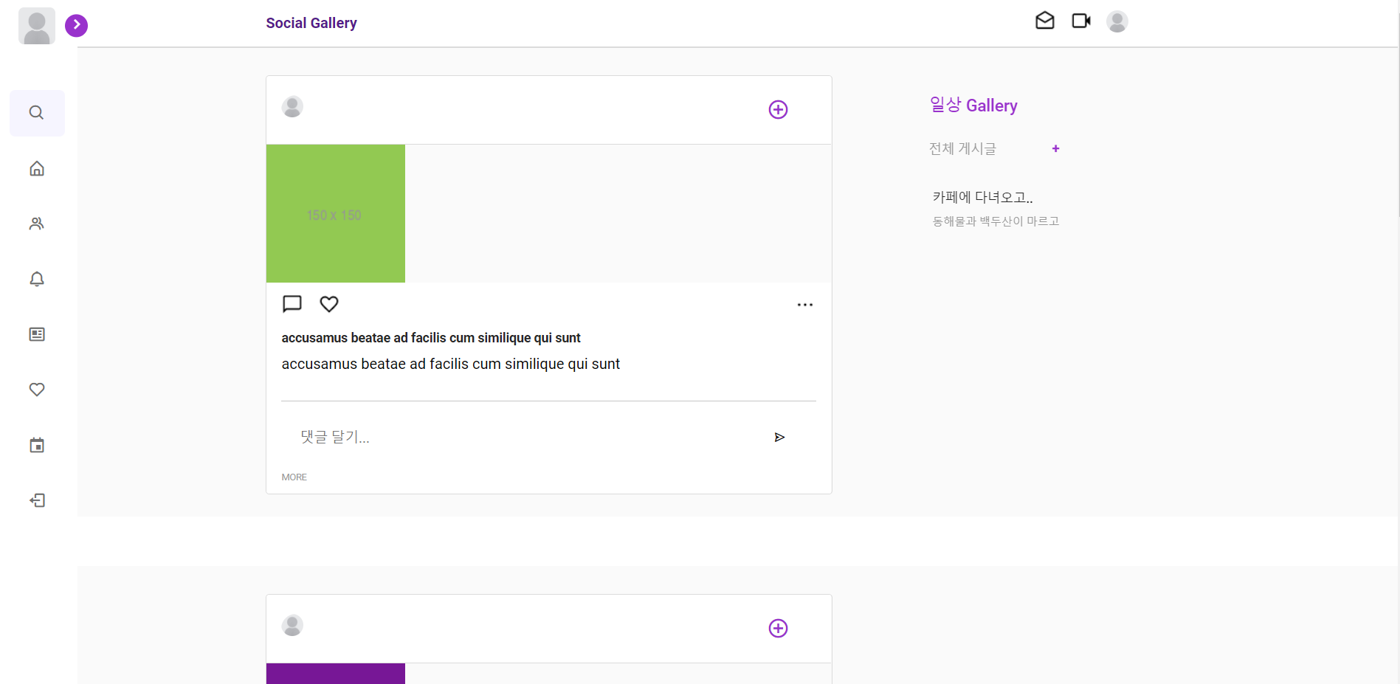Click the plus circle on first post
Screen dimensions: 1400x684
pyautogui.click(x=778, y=110)
